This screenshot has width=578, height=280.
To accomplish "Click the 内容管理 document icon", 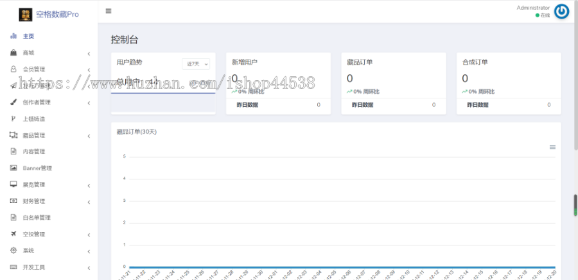I will pyautogui.click(x=13, y=151).
